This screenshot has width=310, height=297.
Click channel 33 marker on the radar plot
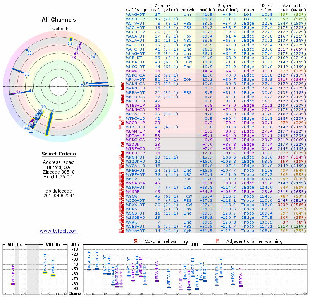point(27,51)
